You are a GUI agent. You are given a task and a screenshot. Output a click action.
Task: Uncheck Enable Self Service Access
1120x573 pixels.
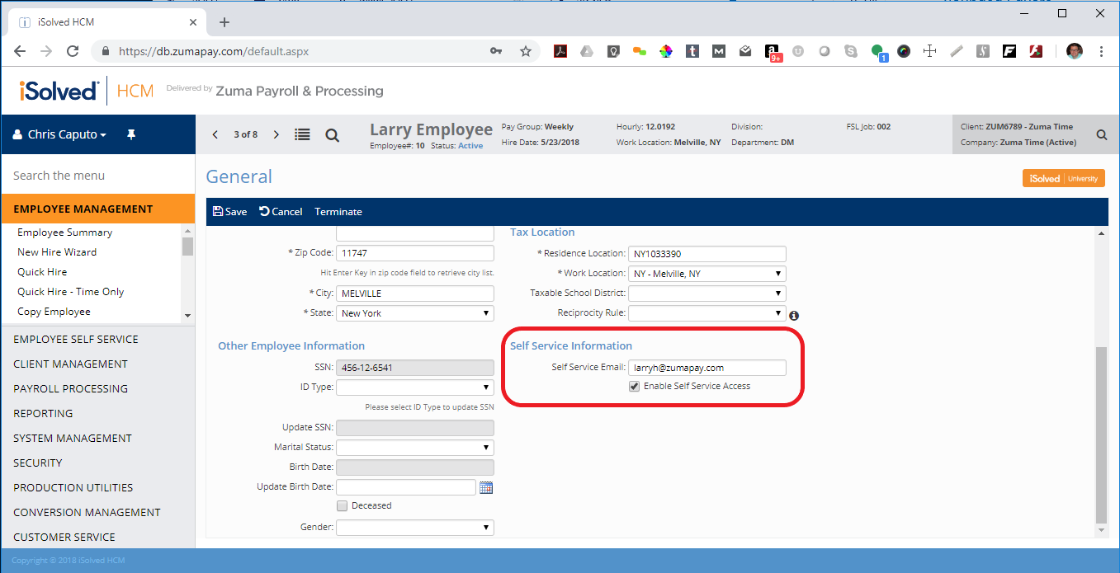(x=634, y=386)
